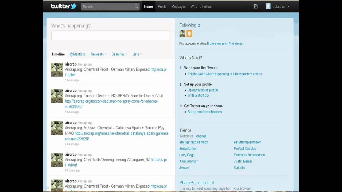Viewport: 342px width, 192px height.
Task: Click Tell the world what's happening link
Action: (x=225, y=74)
